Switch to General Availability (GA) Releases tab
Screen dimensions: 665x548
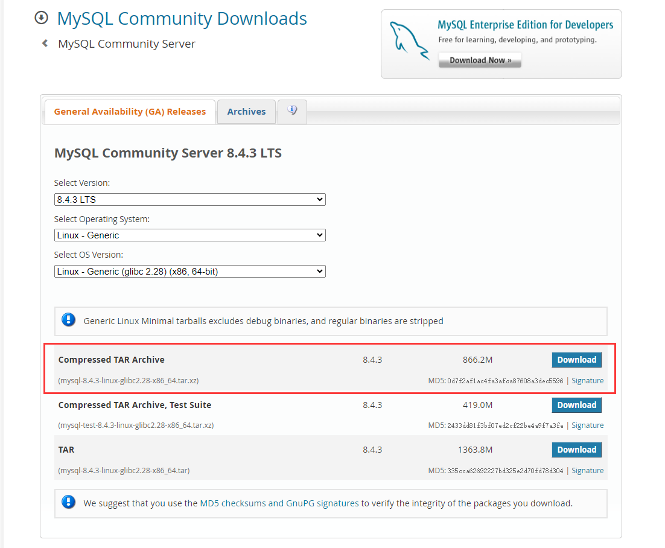[130, 112]
